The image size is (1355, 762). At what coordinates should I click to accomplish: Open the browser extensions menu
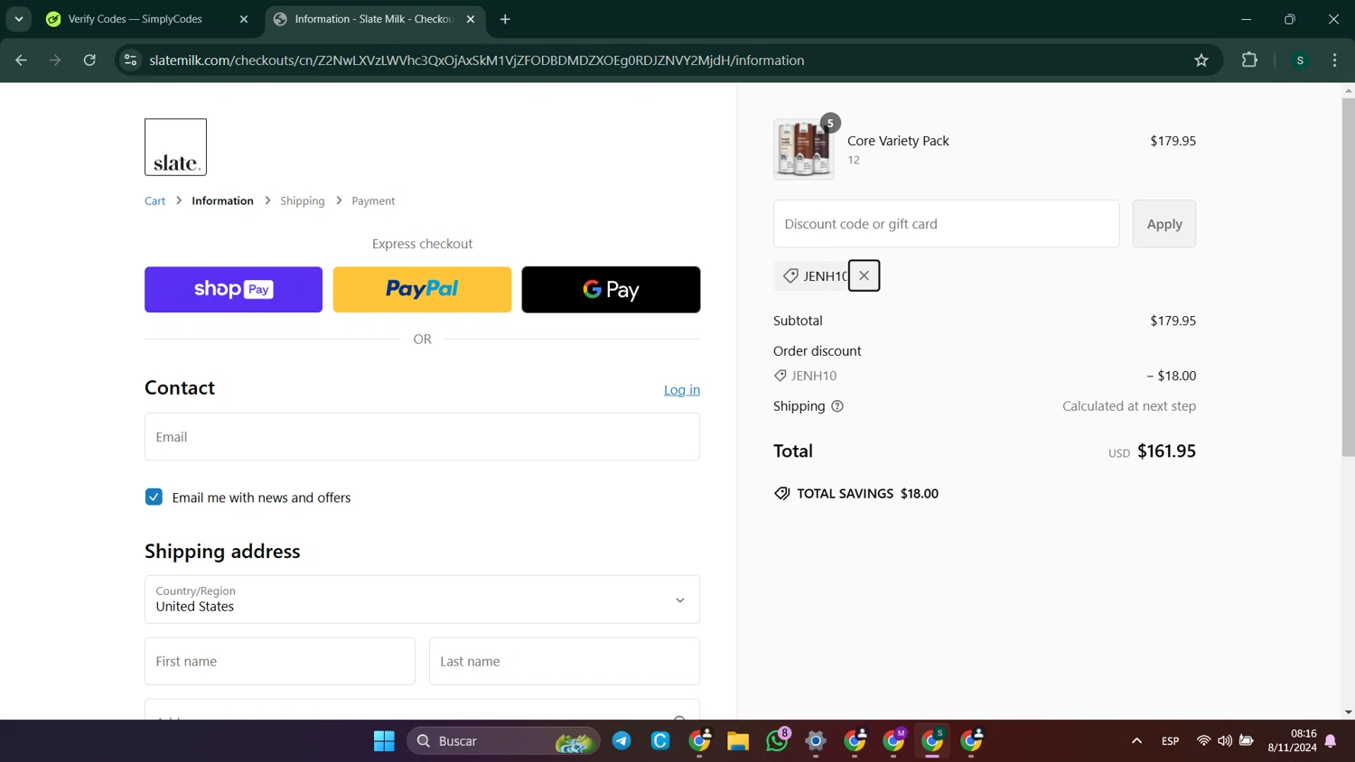click(x=1250, y=60)
